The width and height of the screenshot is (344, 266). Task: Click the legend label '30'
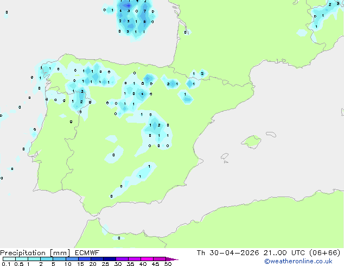[x=118, y=264]
